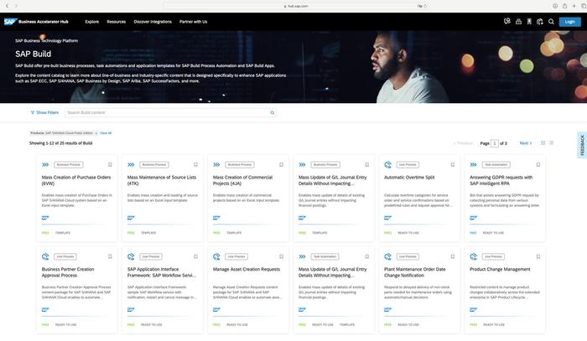587x341 pixels.
Task: Click the page number input box
Action: coord(495,143)
